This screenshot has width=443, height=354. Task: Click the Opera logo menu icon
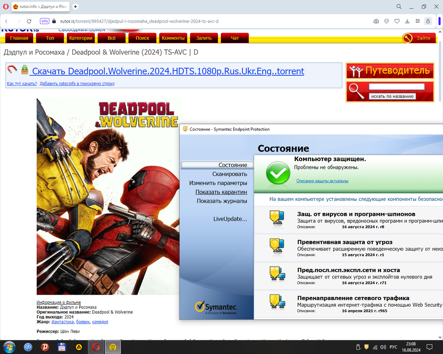(x=6, y=7)
